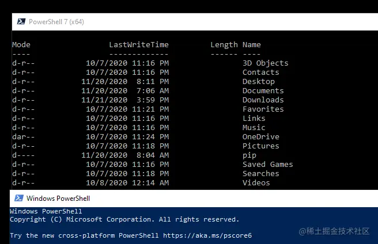Select the Searches folder name
Viewport: 378px width, 244px height.
(261, 174)
